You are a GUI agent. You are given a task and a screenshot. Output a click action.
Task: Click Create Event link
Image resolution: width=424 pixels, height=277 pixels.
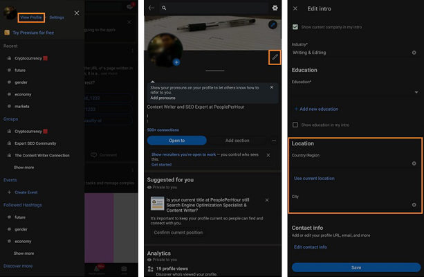tap(26, 193)
